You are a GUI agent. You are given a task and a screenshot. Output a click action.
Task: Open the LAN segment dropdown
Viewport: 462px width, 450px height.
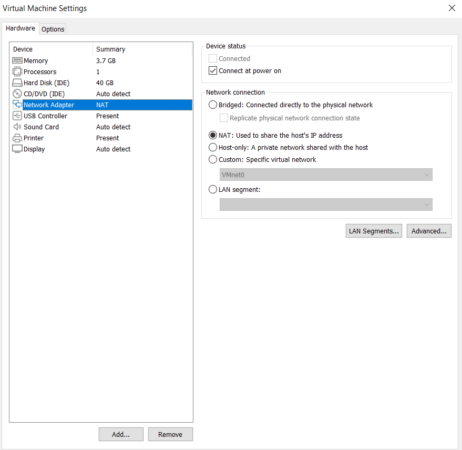click(x=326, y=204)
